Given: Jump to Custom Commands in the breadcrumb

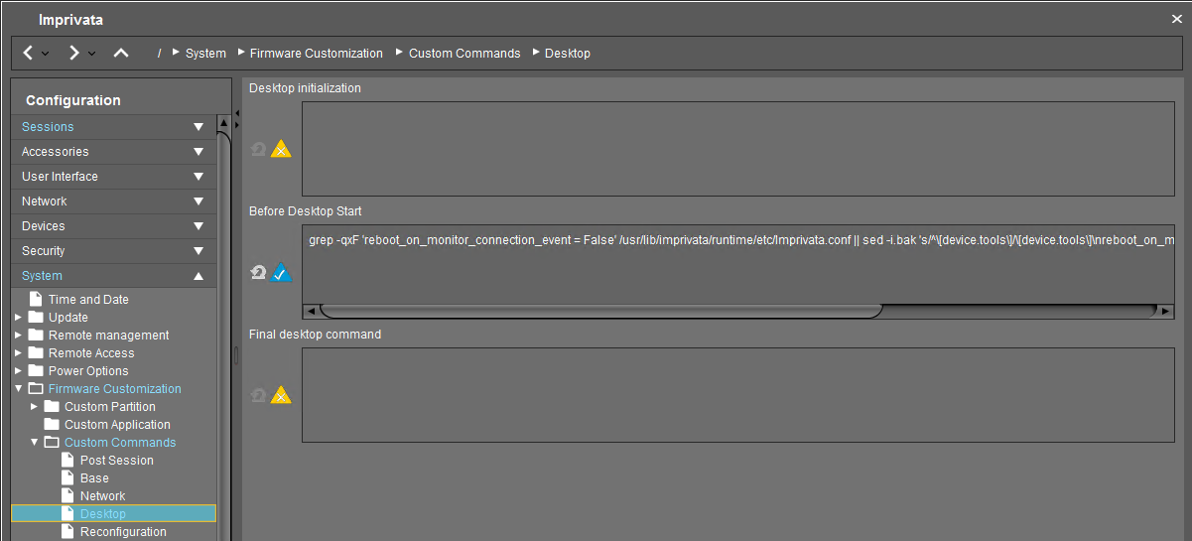Looking at the screenshot, I should (464, 54).
